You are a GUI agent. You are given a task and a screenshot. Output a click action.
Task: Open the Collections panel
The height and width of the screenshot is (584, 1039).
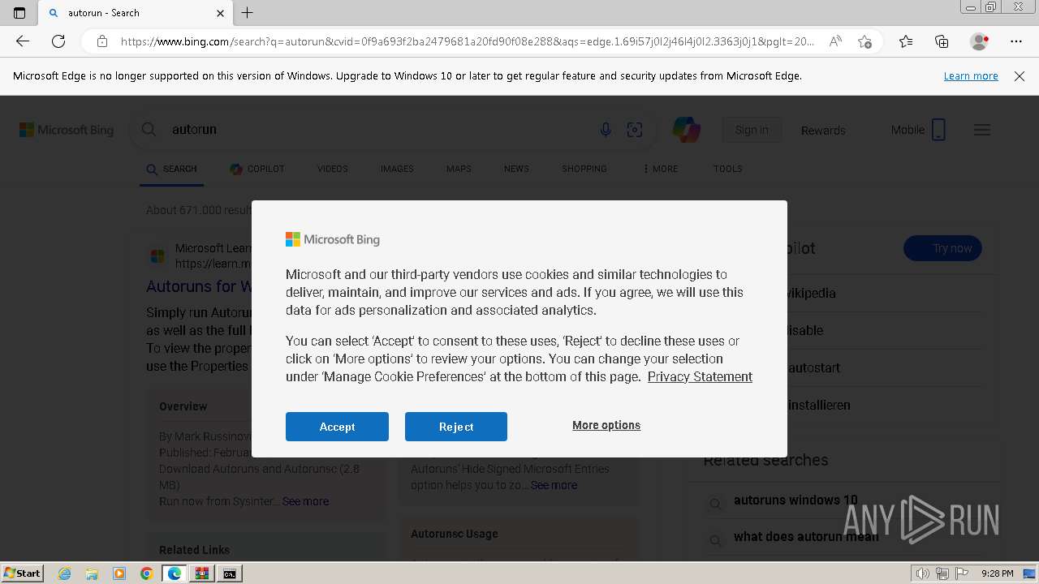coord(942,41)
